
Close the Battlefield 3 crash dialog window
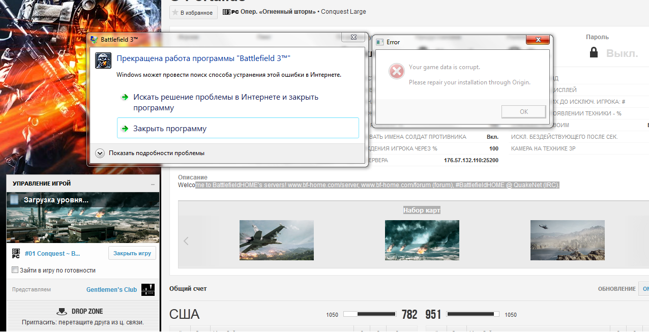352,37
